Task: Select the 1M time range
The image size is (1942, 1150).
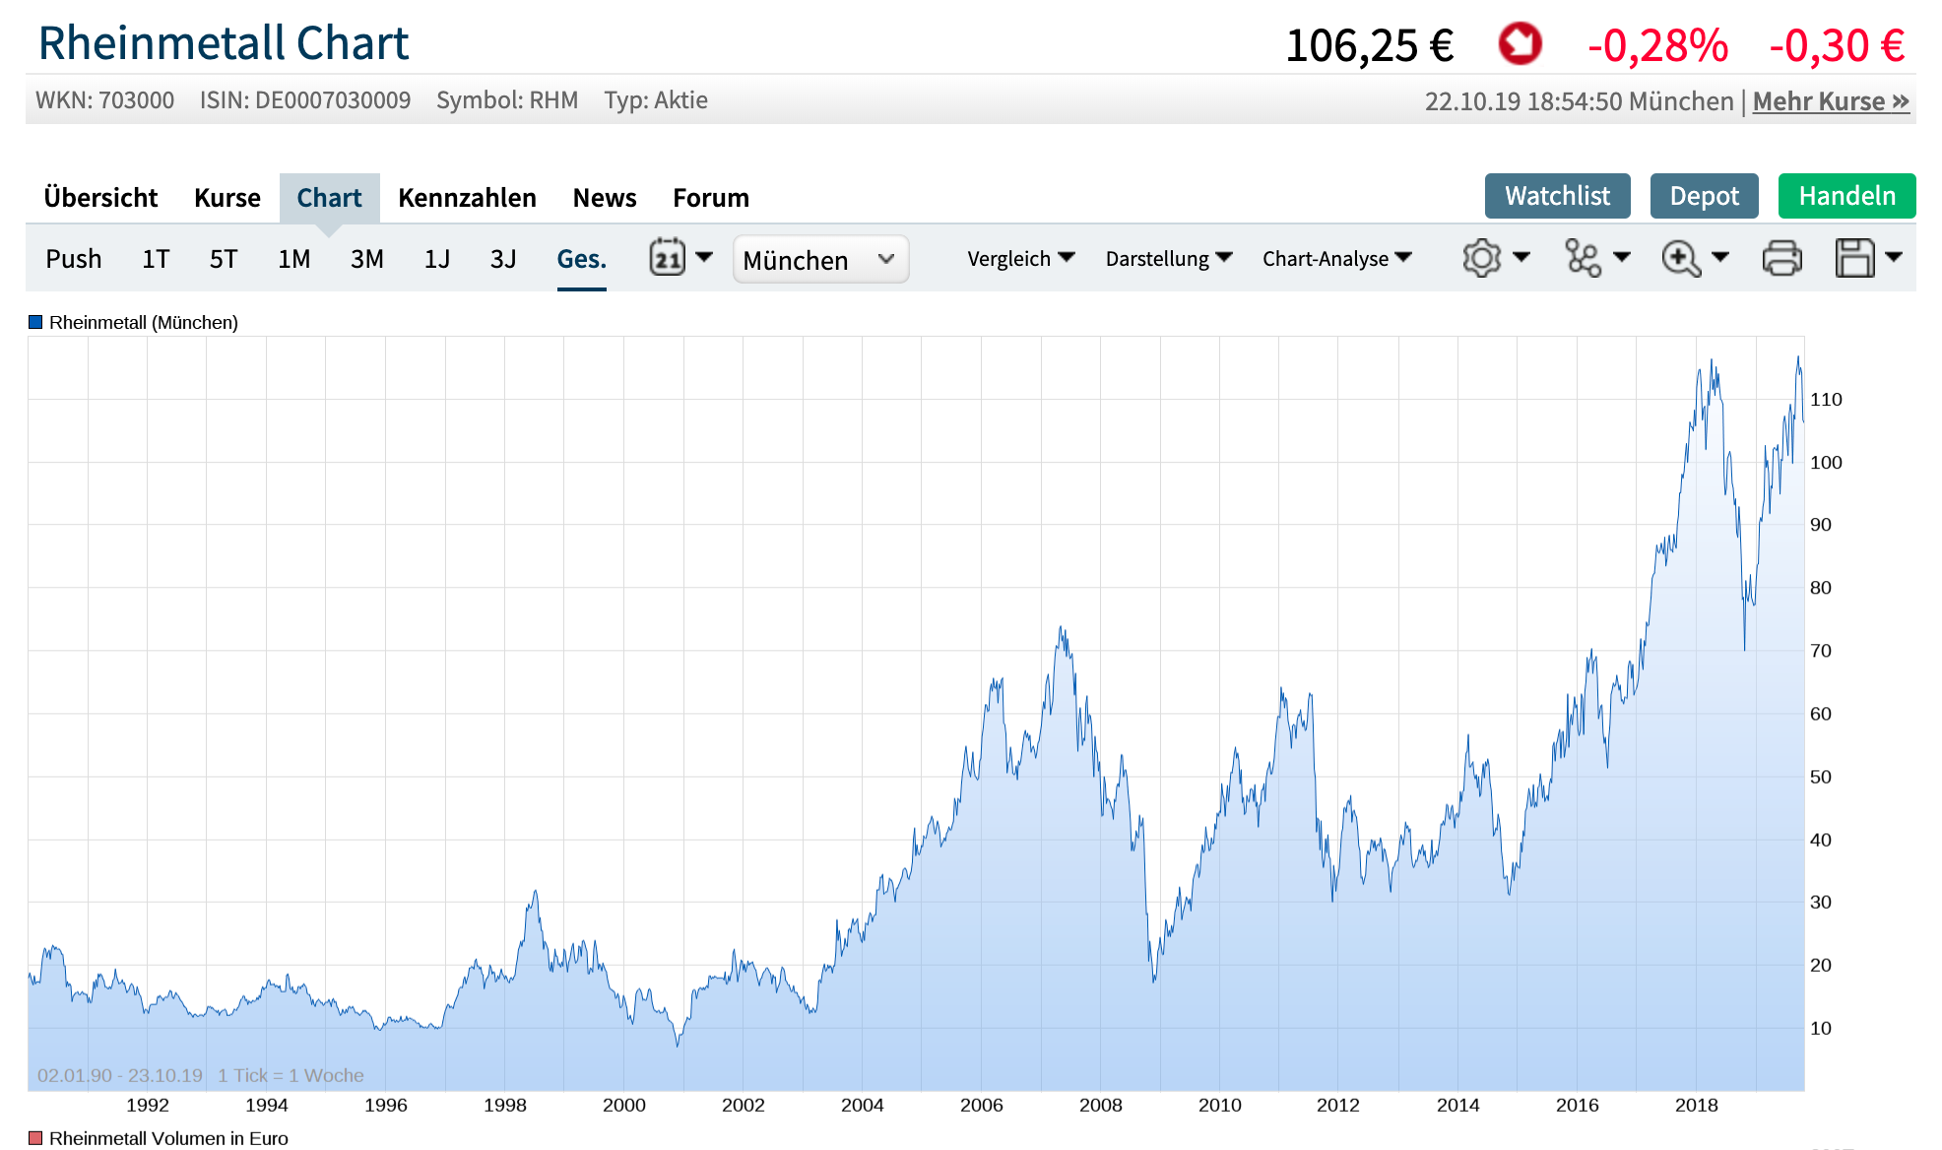Action: (293, 259)
